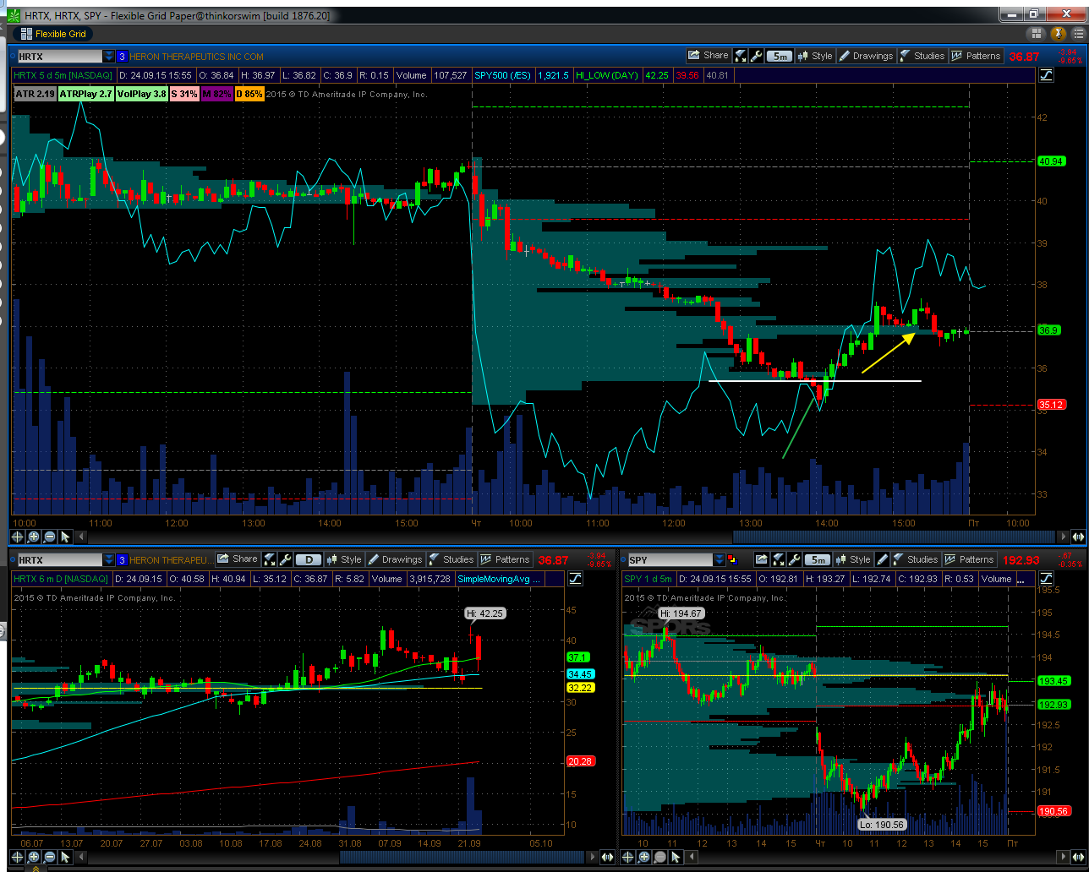
Task: Click the SPY500 (/ES) study label
Action: coord(502,75)
